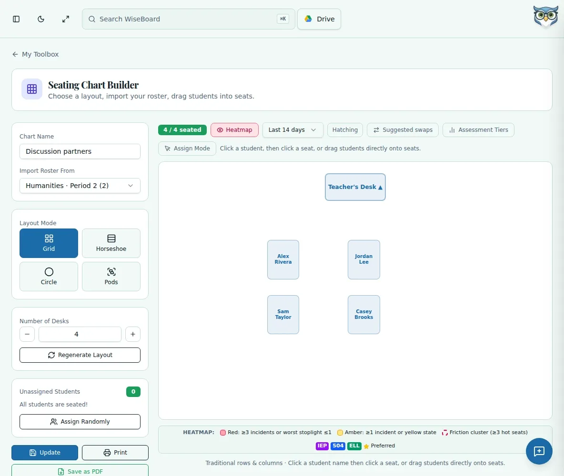Increase number of desks with plus
This screenshot has width=564, height=476.
[x=133, y=334]
